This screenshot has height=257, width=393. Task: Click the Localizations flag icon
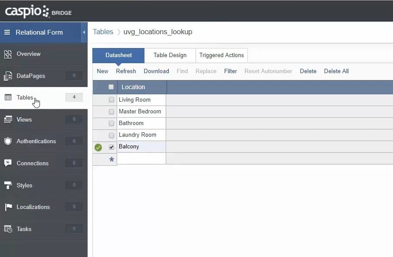8,207
